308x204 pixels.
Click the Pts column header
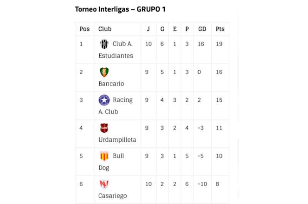(x=220, y=29)
